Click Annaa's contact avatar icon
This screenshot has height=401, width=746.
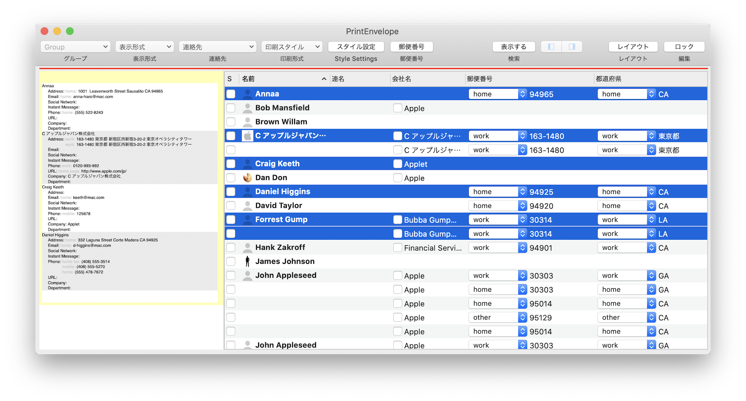tap(247, 94)
